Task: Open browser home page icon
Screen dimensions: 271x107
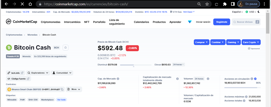Action: (x=30, y=4)
